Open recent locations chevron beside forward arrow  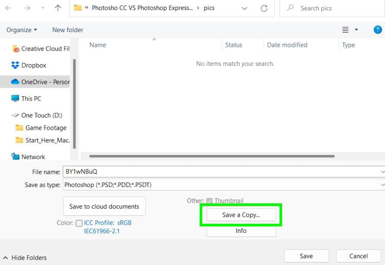coord(43,8)
